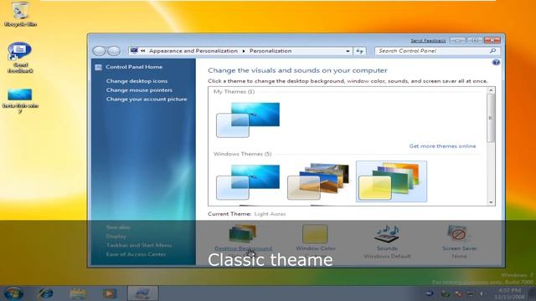This screenshot has height=301, width=536.
Task: Click the search magnifier icon
Action: 492,51
